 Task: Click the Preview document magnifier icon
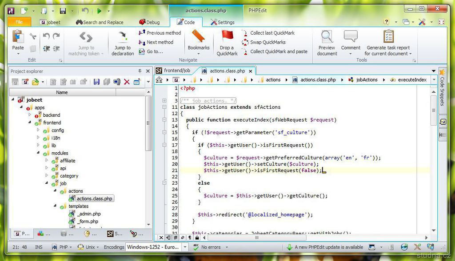point(327,37)
